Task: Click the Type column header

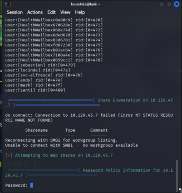Action: point(70,130)
